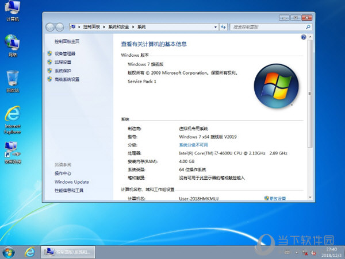
Task: Click the scrollbar down arrow
Action: (x=310, y=198)
